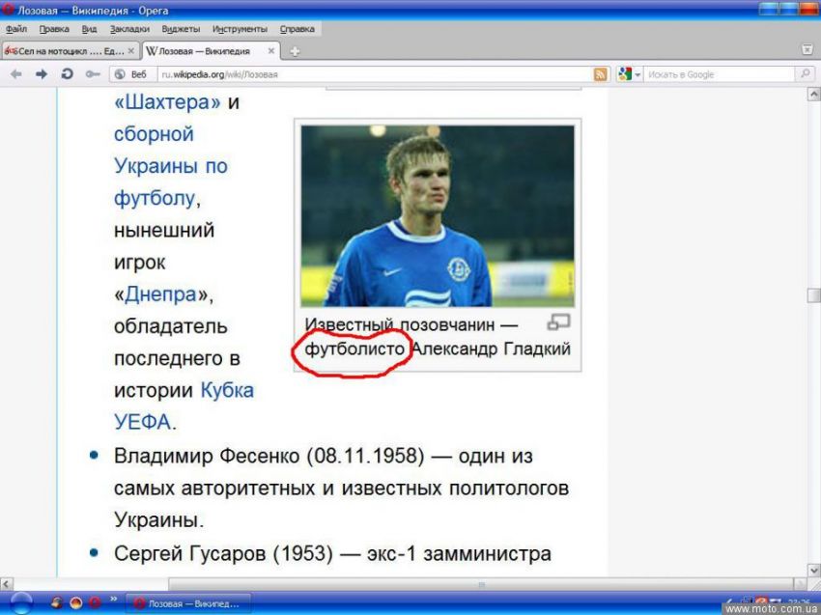
Task: Close the Сел на мотоцикл tab
Action: (131, 51)
